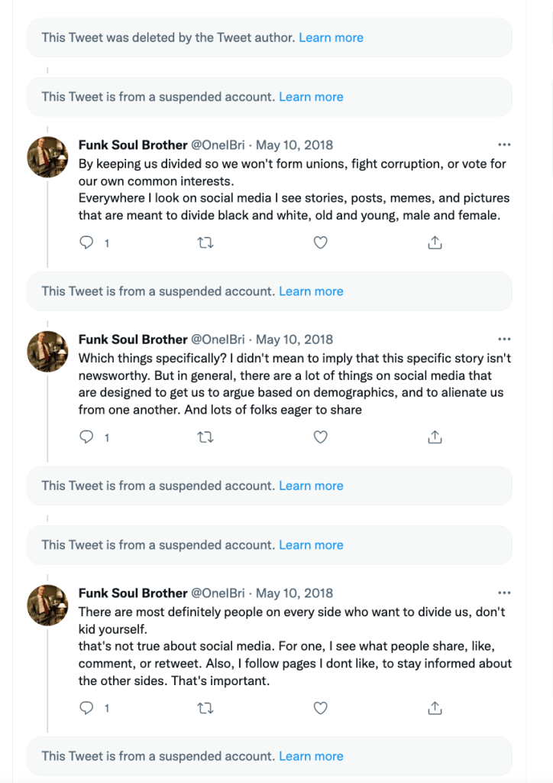Open the @OnelBri handle on 'Which things specifically?' tweet
553x783 pixels.
pyautogui.click(x=218, y=340)
